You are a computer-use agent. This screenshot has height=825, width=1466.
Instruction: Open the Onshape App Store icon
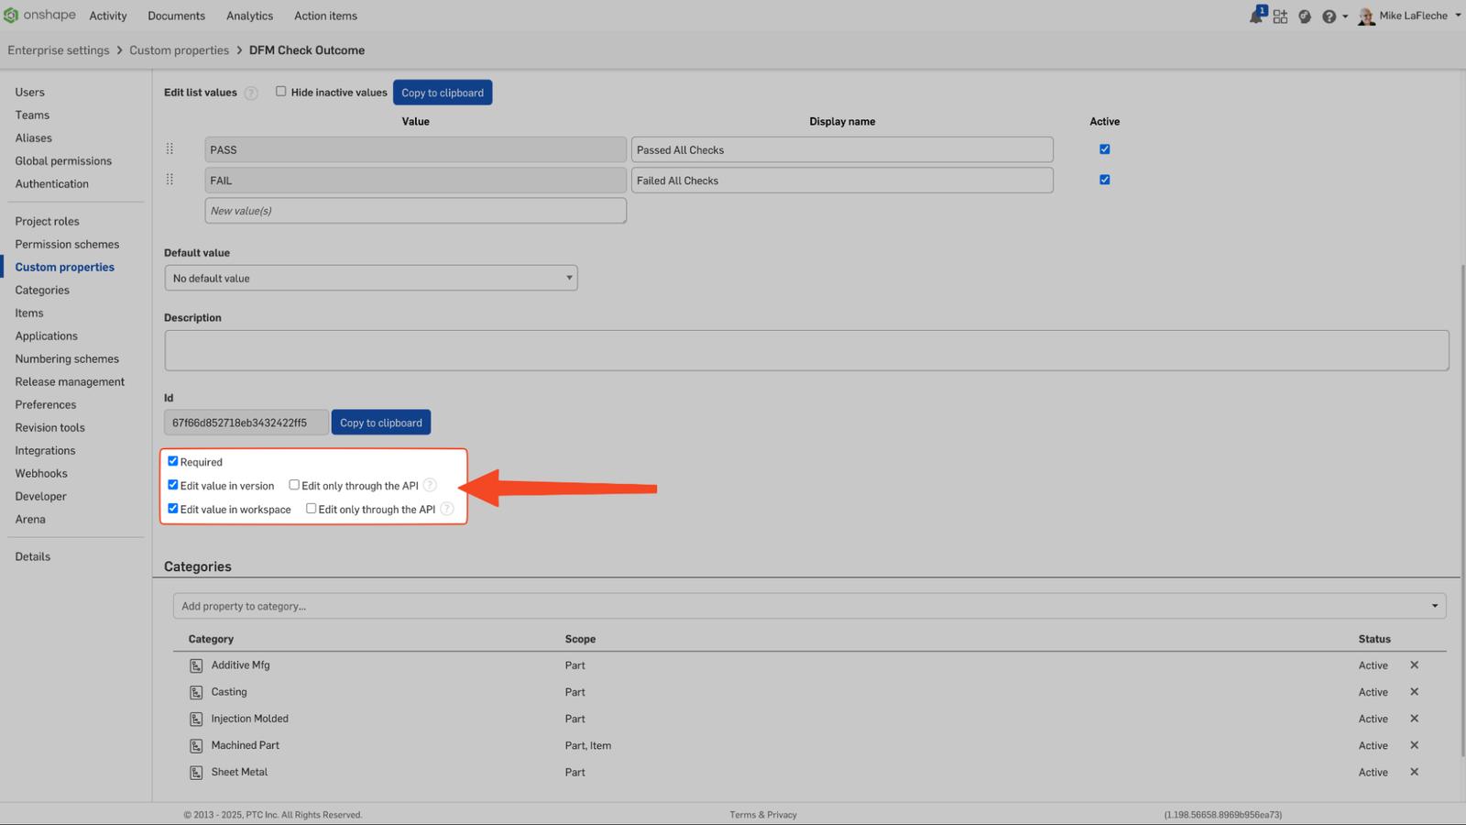tap(1280, 16)
